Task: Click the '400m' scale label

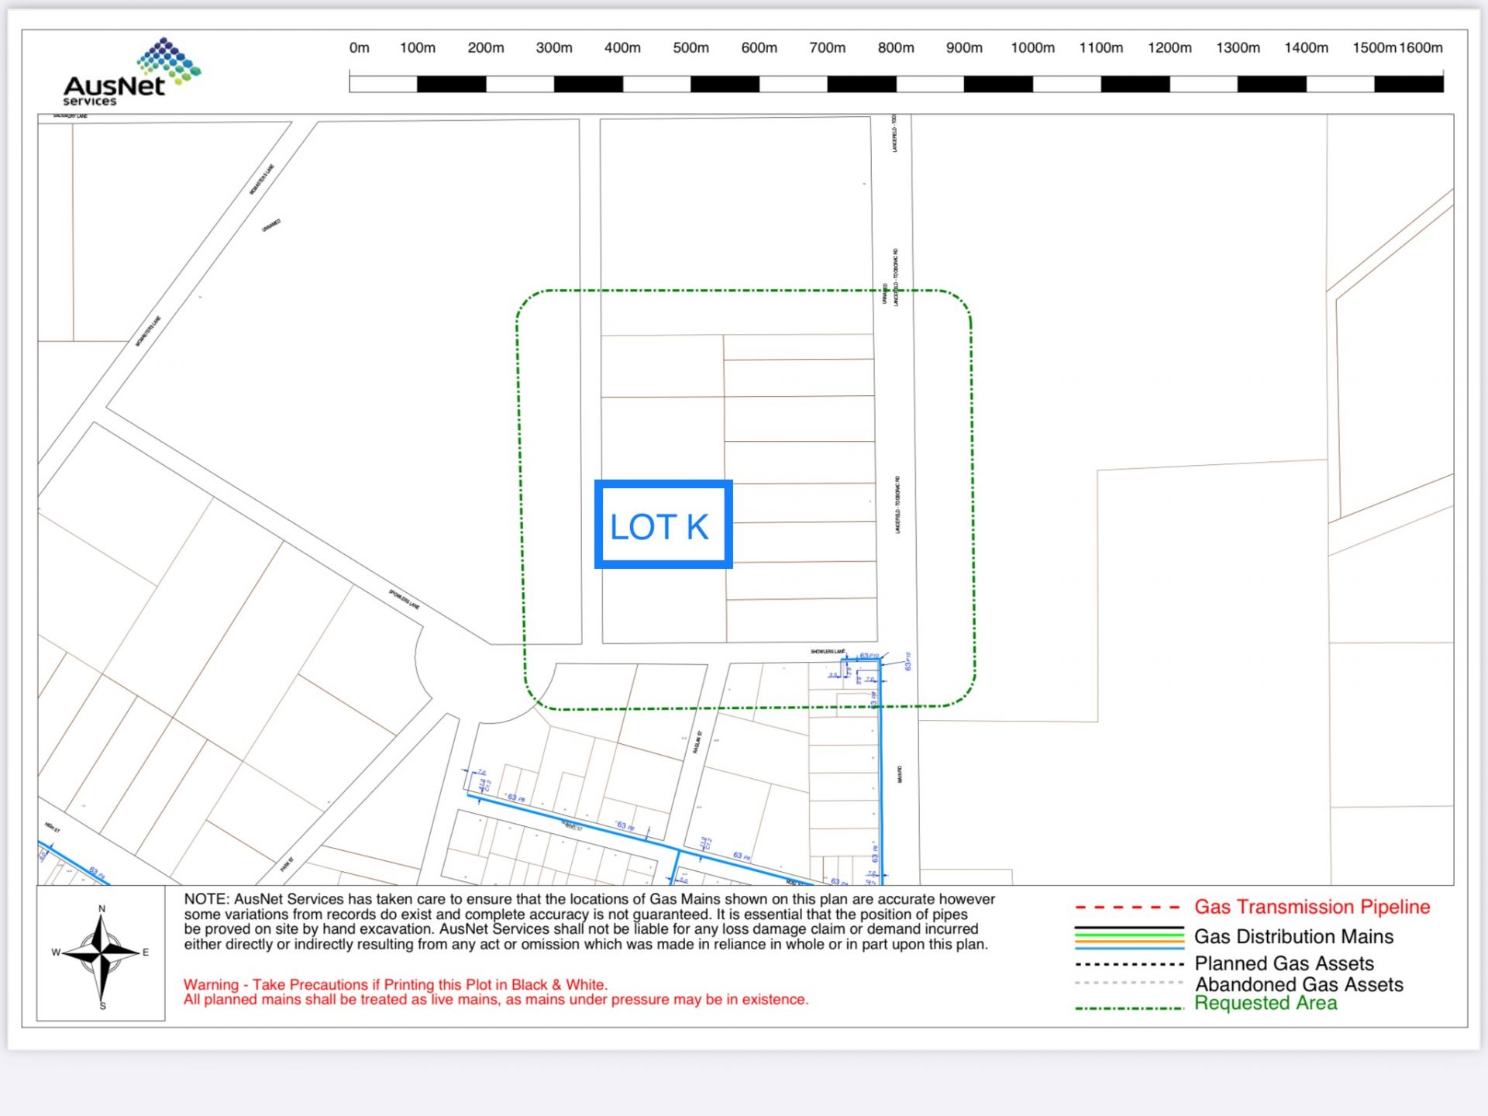Action: [622, 48]
